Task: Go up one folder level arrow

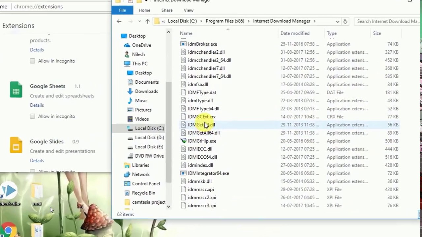Action: click(x=147, y=21)
